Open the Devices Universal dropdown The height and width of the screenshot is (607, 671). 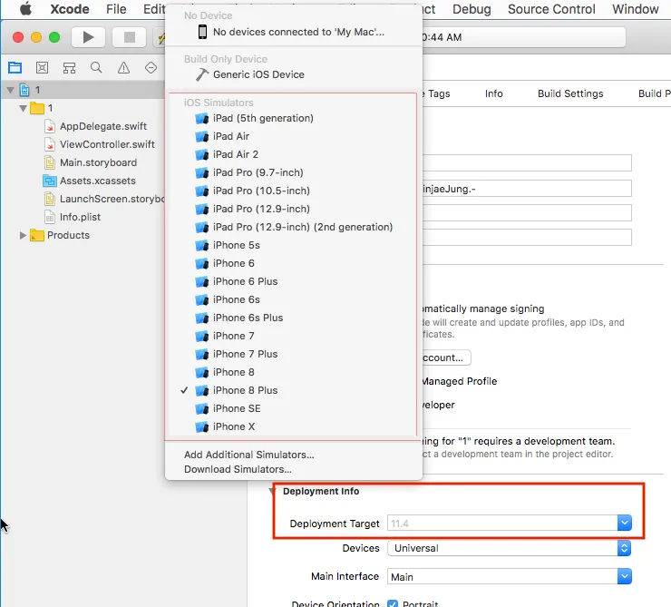[x=509, y=548]
